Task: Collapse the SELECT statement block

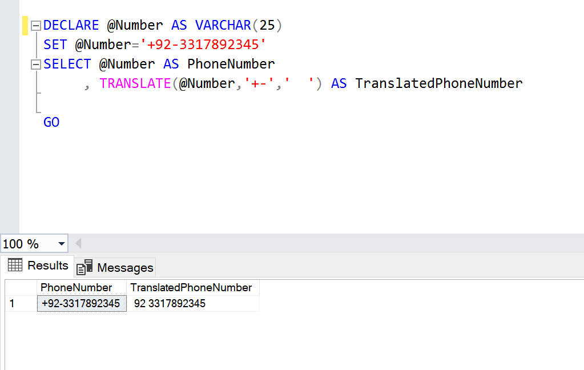Action: 36,64
